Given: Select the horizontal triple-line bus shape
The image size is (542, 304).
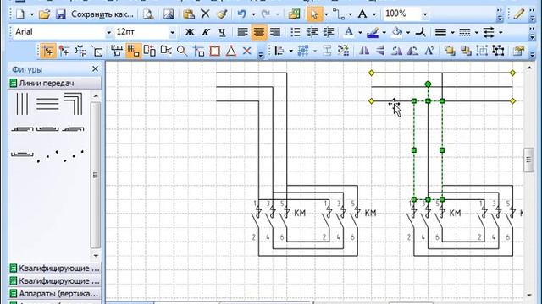Looking at the screenshot, I should pyautogui.click(x=47, y=104).
